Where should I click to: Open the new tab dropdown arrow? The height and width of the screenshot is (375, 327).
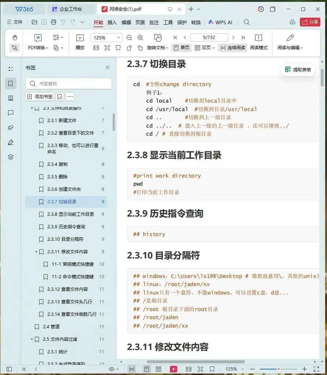198,9
